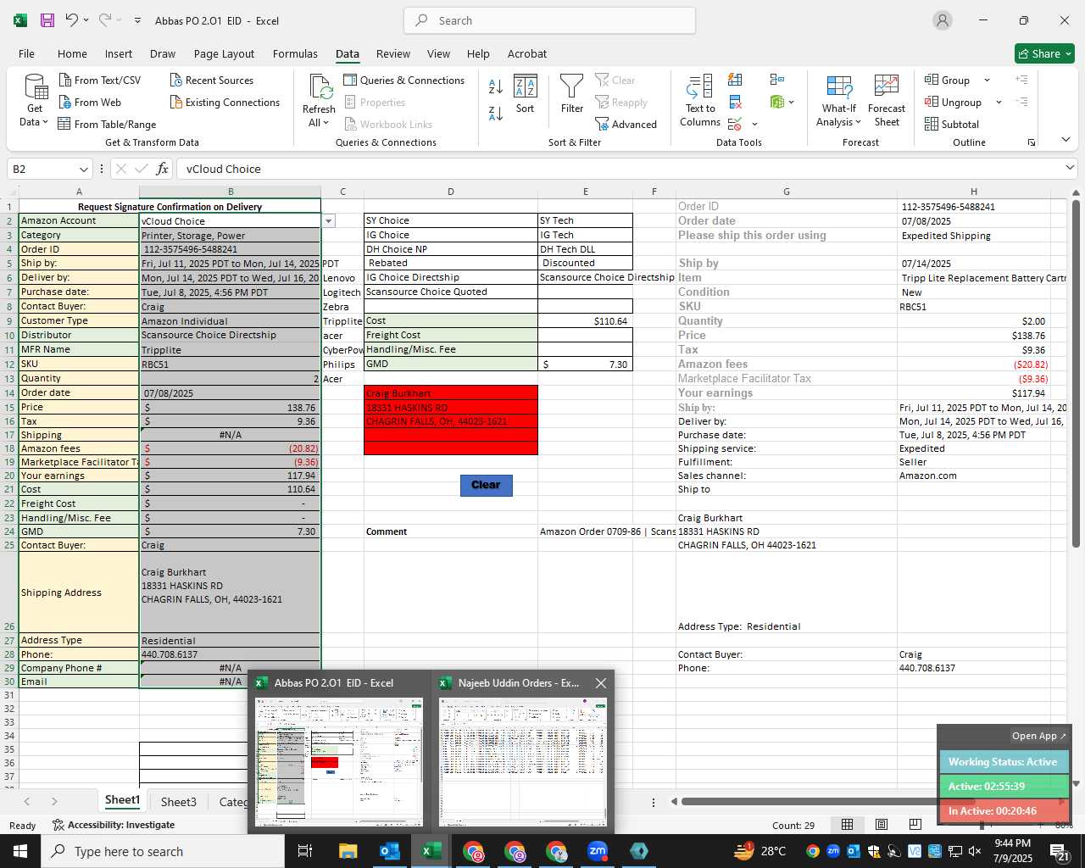Viewport: 1085px width, 868px height.
Task: Save the workbook with the floppy icon
Action: [47, 20]
